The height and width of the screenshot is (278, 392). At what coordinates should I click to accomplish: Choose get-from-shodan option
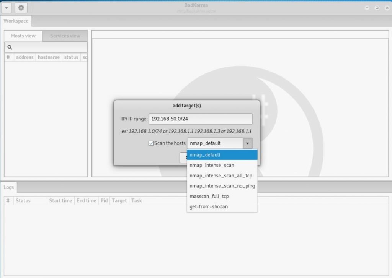click(222, 207)
